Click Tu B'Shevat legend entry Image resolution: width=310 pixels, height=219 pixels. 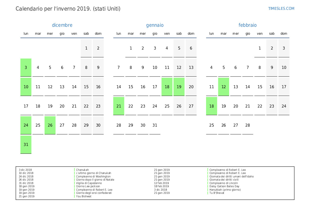(217, 193)
